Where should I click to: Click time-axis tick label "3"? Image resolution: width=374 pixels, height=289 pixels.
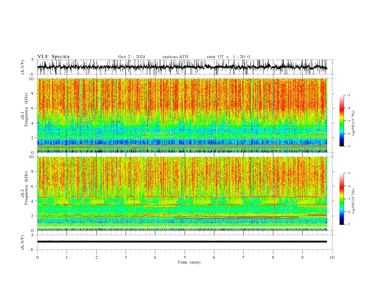click(x=126, y=257)
